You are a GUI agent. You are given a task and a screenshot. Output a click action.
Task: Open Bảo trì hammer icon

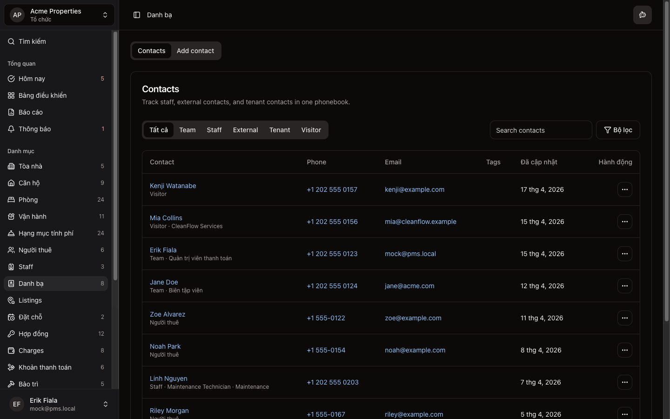click(11, 384)
